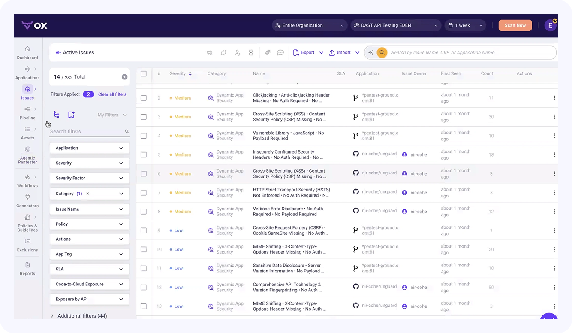
Task: Select Issues in the sidebar
Action: [x=27, y=93]
